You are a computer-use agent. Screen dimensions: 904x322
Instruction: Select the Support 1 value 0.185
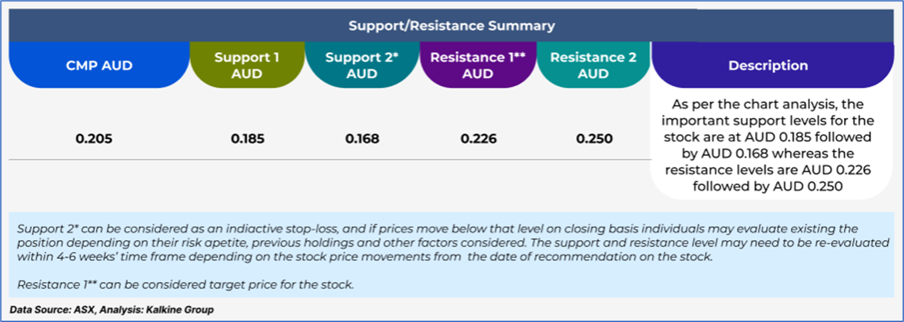click(247, 139)
